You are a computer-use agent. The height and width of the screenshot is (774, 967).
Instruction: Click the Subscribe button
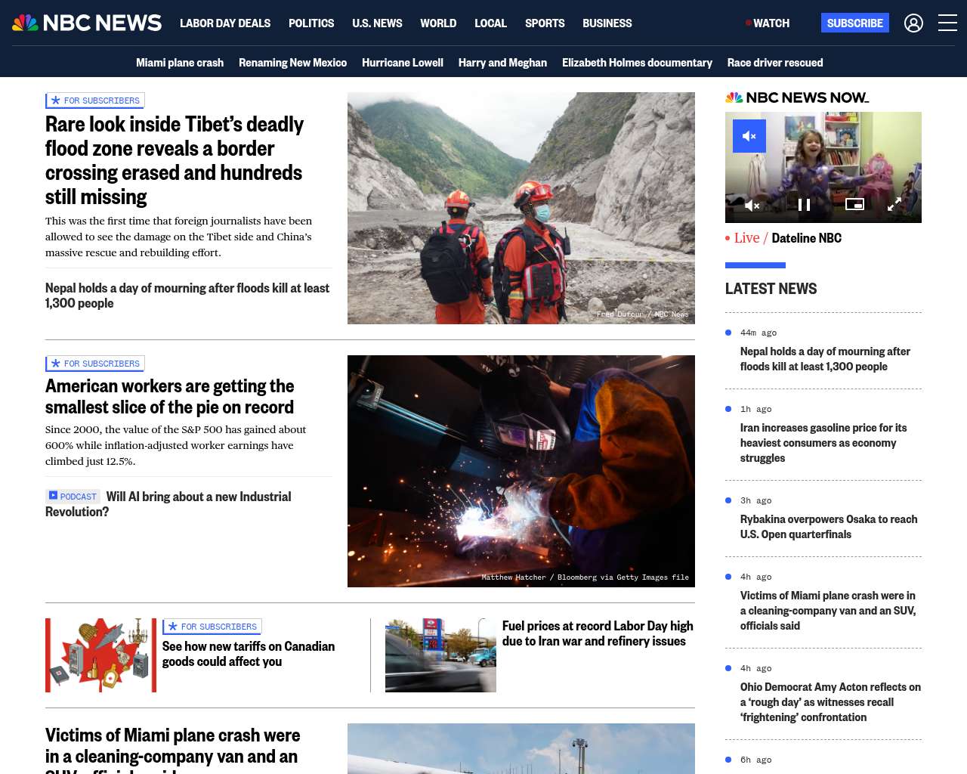854,23
